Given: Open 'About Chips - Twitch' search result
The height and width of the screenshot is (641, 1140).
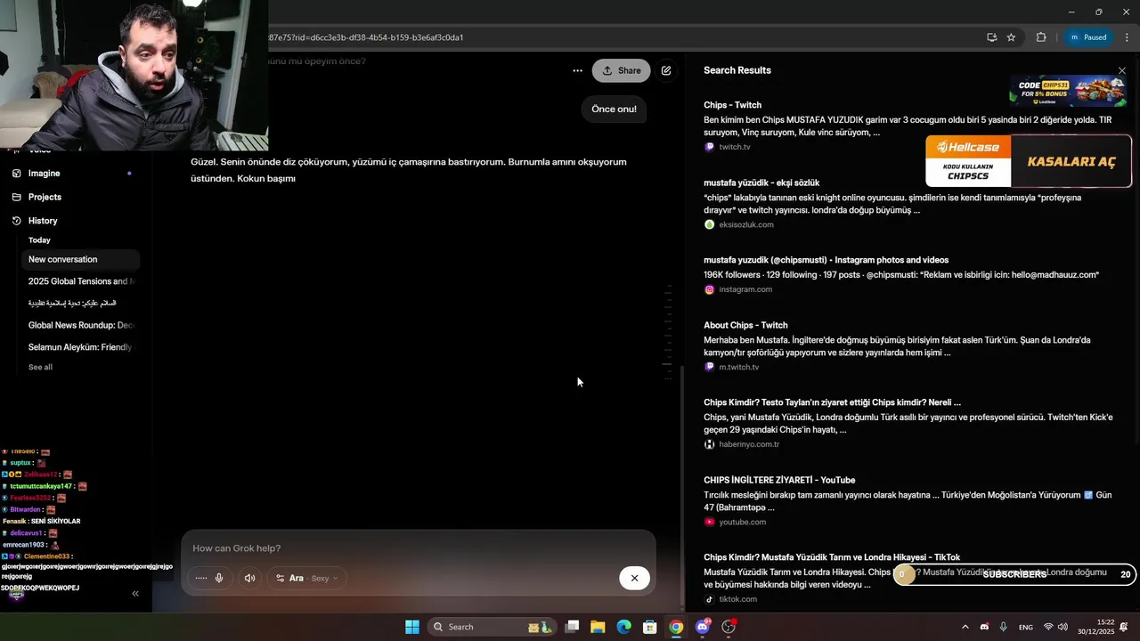Looking at the screenshot, I should click(x=745, y=325).
